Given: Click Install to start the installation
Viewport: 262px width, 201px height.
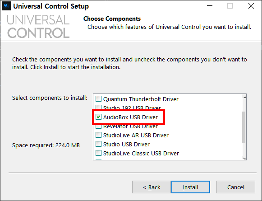Looking at the screenshot, I should (191, 187).
